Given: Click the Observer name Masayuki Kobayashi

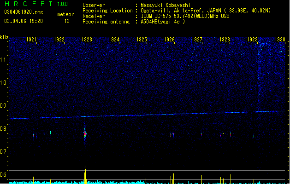Looking at the screenshot, I should point(166,5).
